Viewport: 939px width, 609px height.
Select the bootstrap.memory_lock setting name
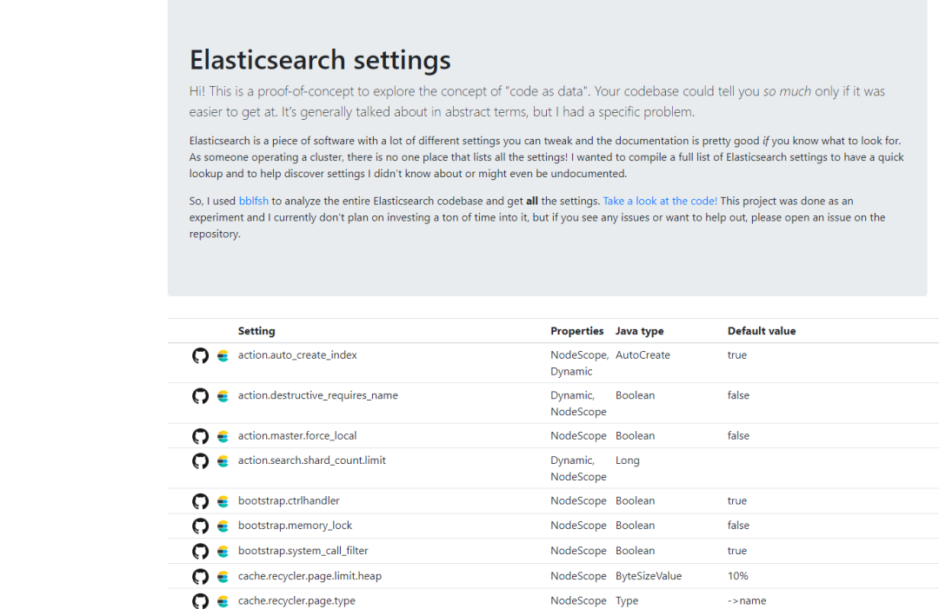point(295,526)
